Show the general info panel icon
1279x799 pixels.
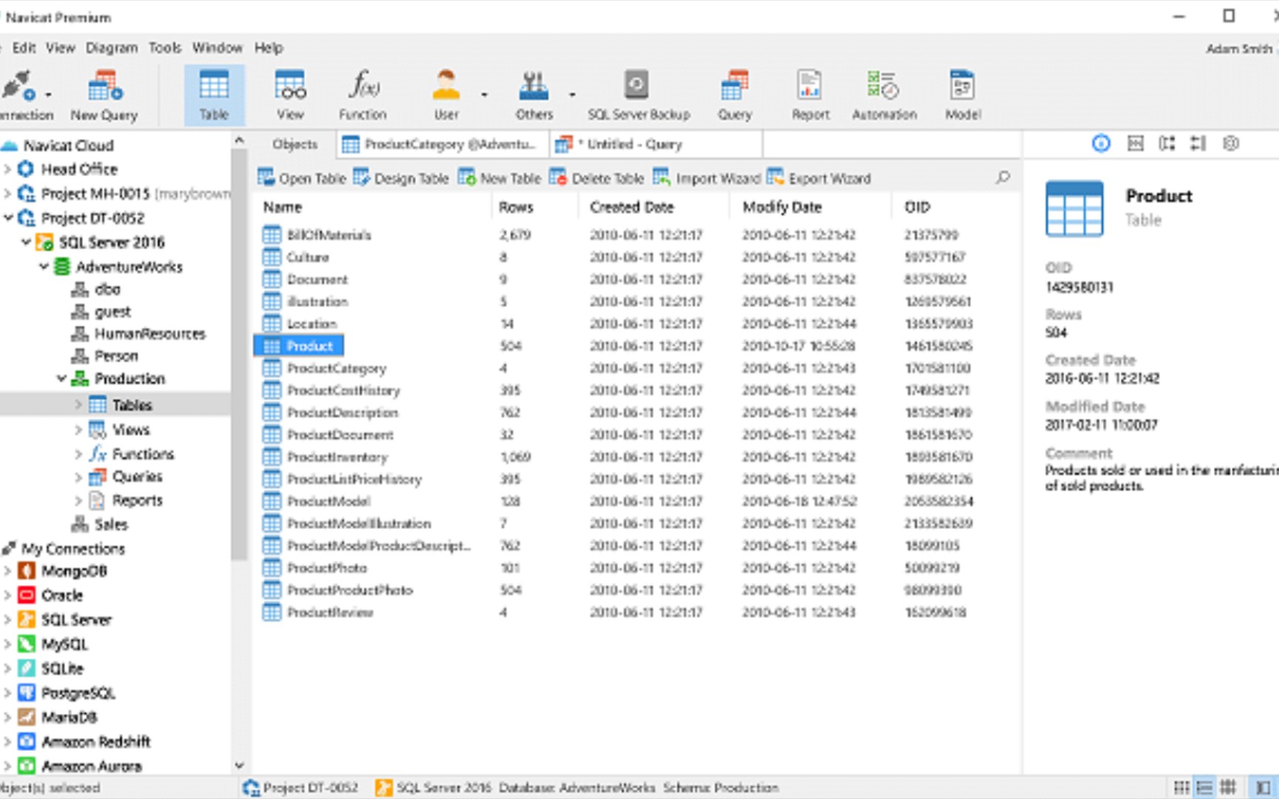1101,144
